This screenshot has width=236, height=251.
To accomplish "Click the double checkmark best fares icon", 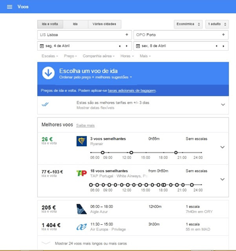I will [45, 104].
